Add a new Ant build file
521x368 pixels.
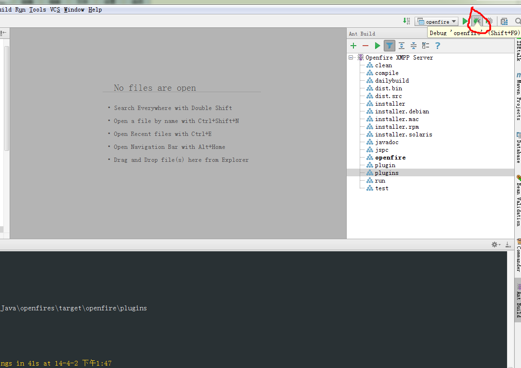click(353, 46)
